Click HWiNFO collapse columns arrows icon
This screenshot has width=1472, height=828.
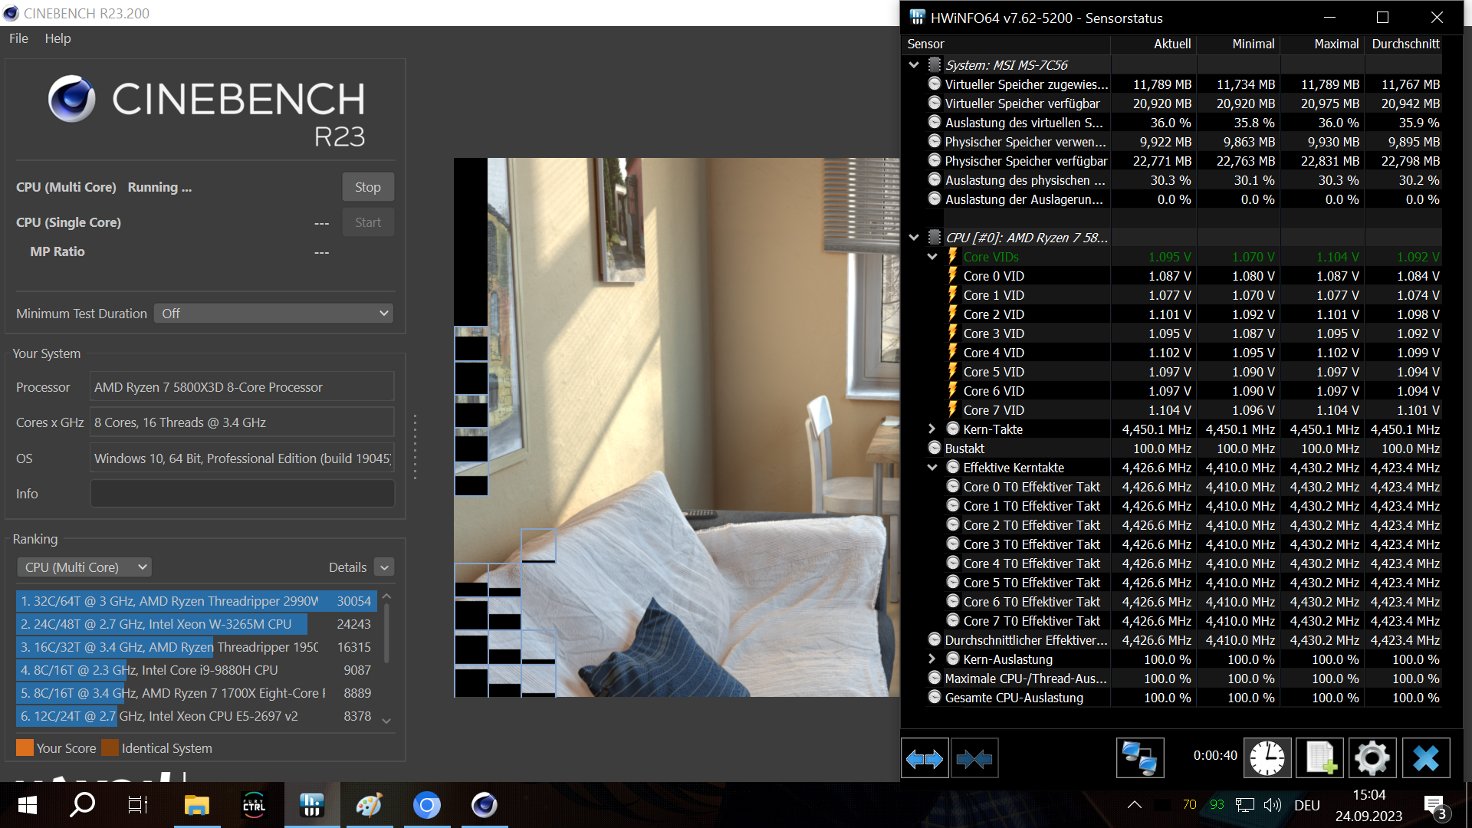coord(974,759)
